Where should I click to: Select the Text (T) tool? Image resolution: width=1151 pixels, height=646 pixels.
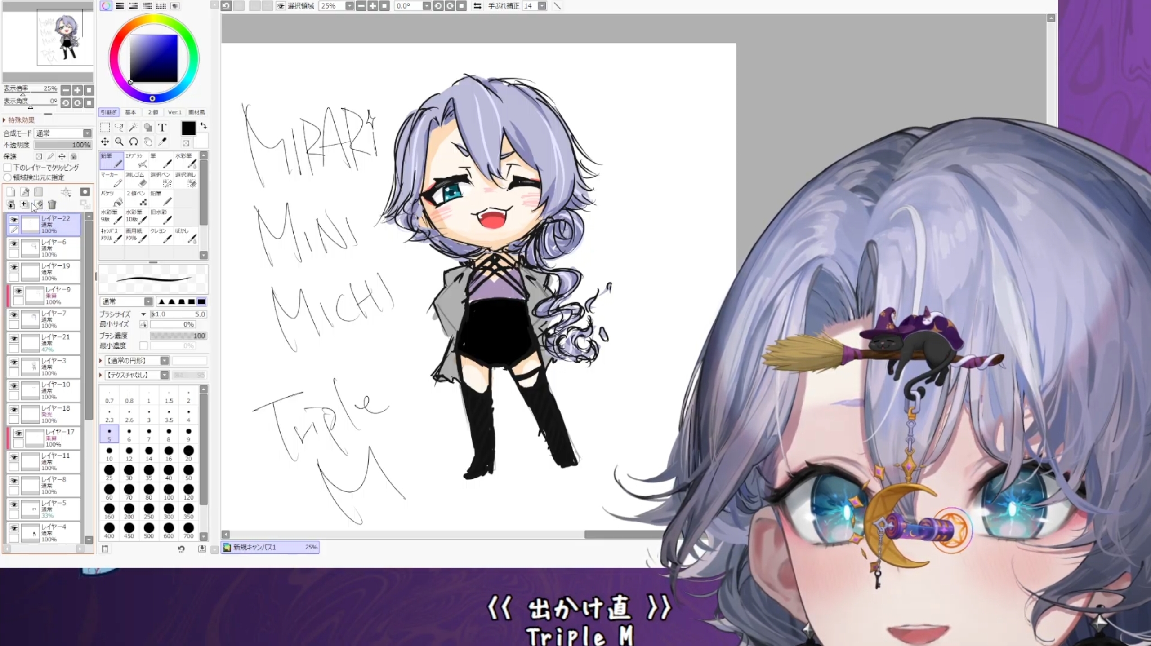[x=162, y=127]
